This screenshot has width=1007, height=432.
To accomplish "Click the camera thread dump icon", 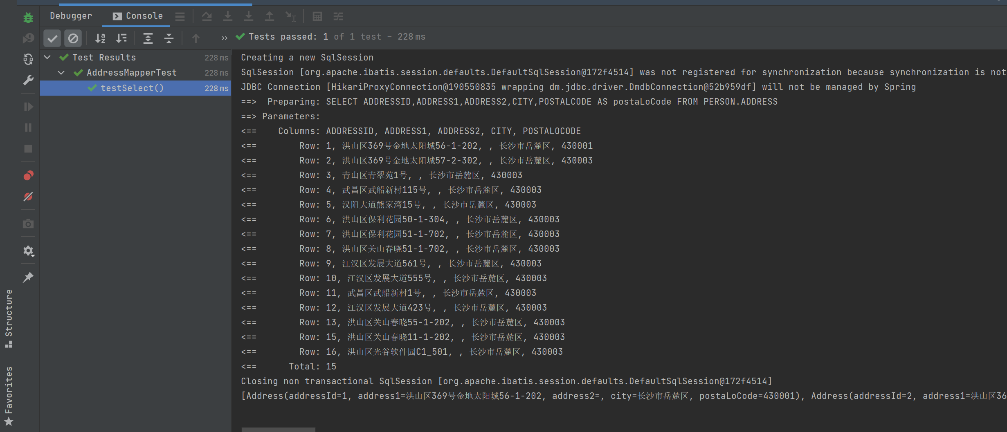I will pos(28,224).
